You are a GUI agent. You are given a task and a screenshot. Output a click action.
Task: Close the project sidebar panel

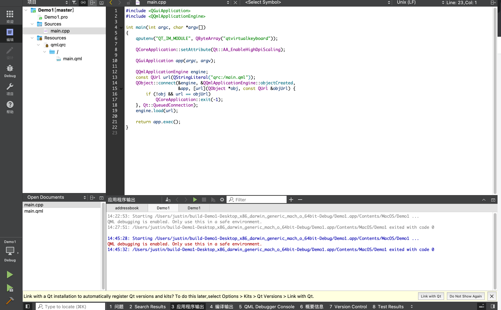pos(101,2)
